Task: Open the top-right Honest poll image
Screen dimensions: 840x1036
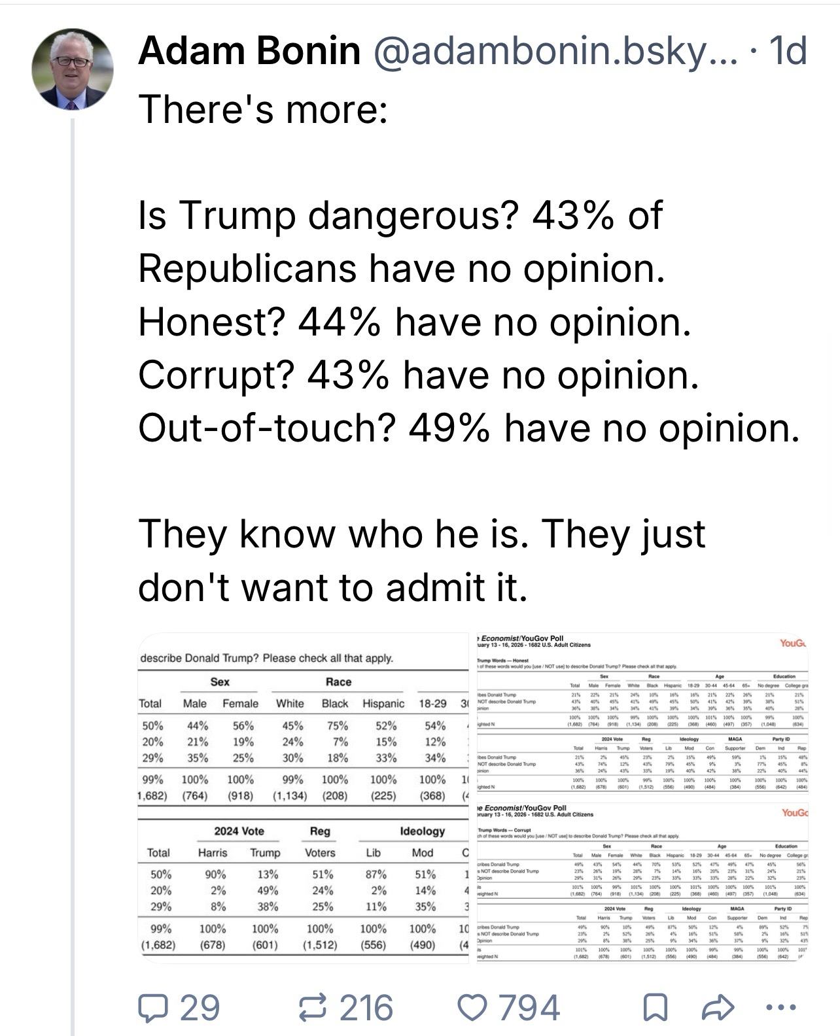Action: click(642, 716)
